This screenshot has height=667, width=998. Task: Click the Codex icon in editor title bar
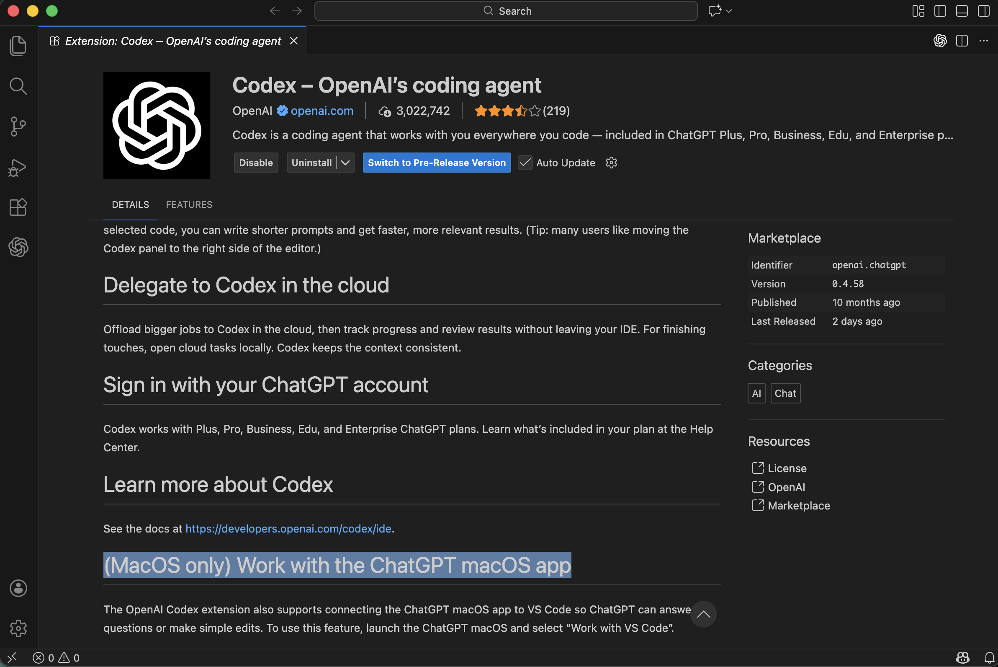(940, 41)
